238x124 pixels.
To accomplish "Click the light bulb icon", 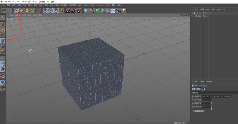I will pyautogui.click(x=124, y=10).
